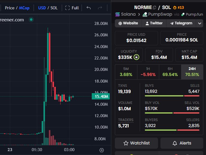Toggle chart currency to SOL

click(54, 8)
